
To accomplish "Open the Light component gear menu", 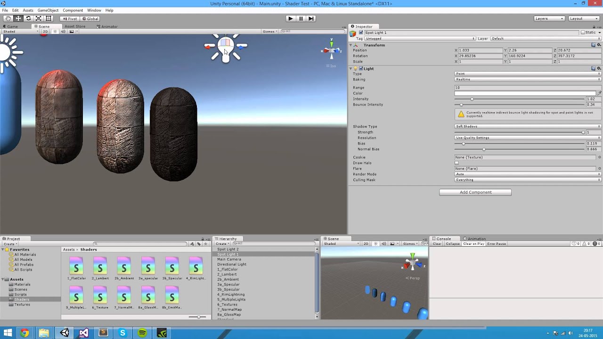I will point(599,69).
